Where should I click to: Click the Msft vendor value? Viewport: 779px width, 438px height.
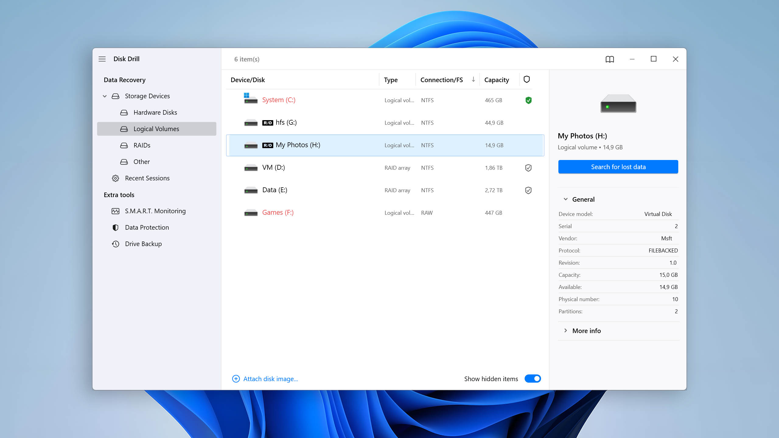click(666, 238)
